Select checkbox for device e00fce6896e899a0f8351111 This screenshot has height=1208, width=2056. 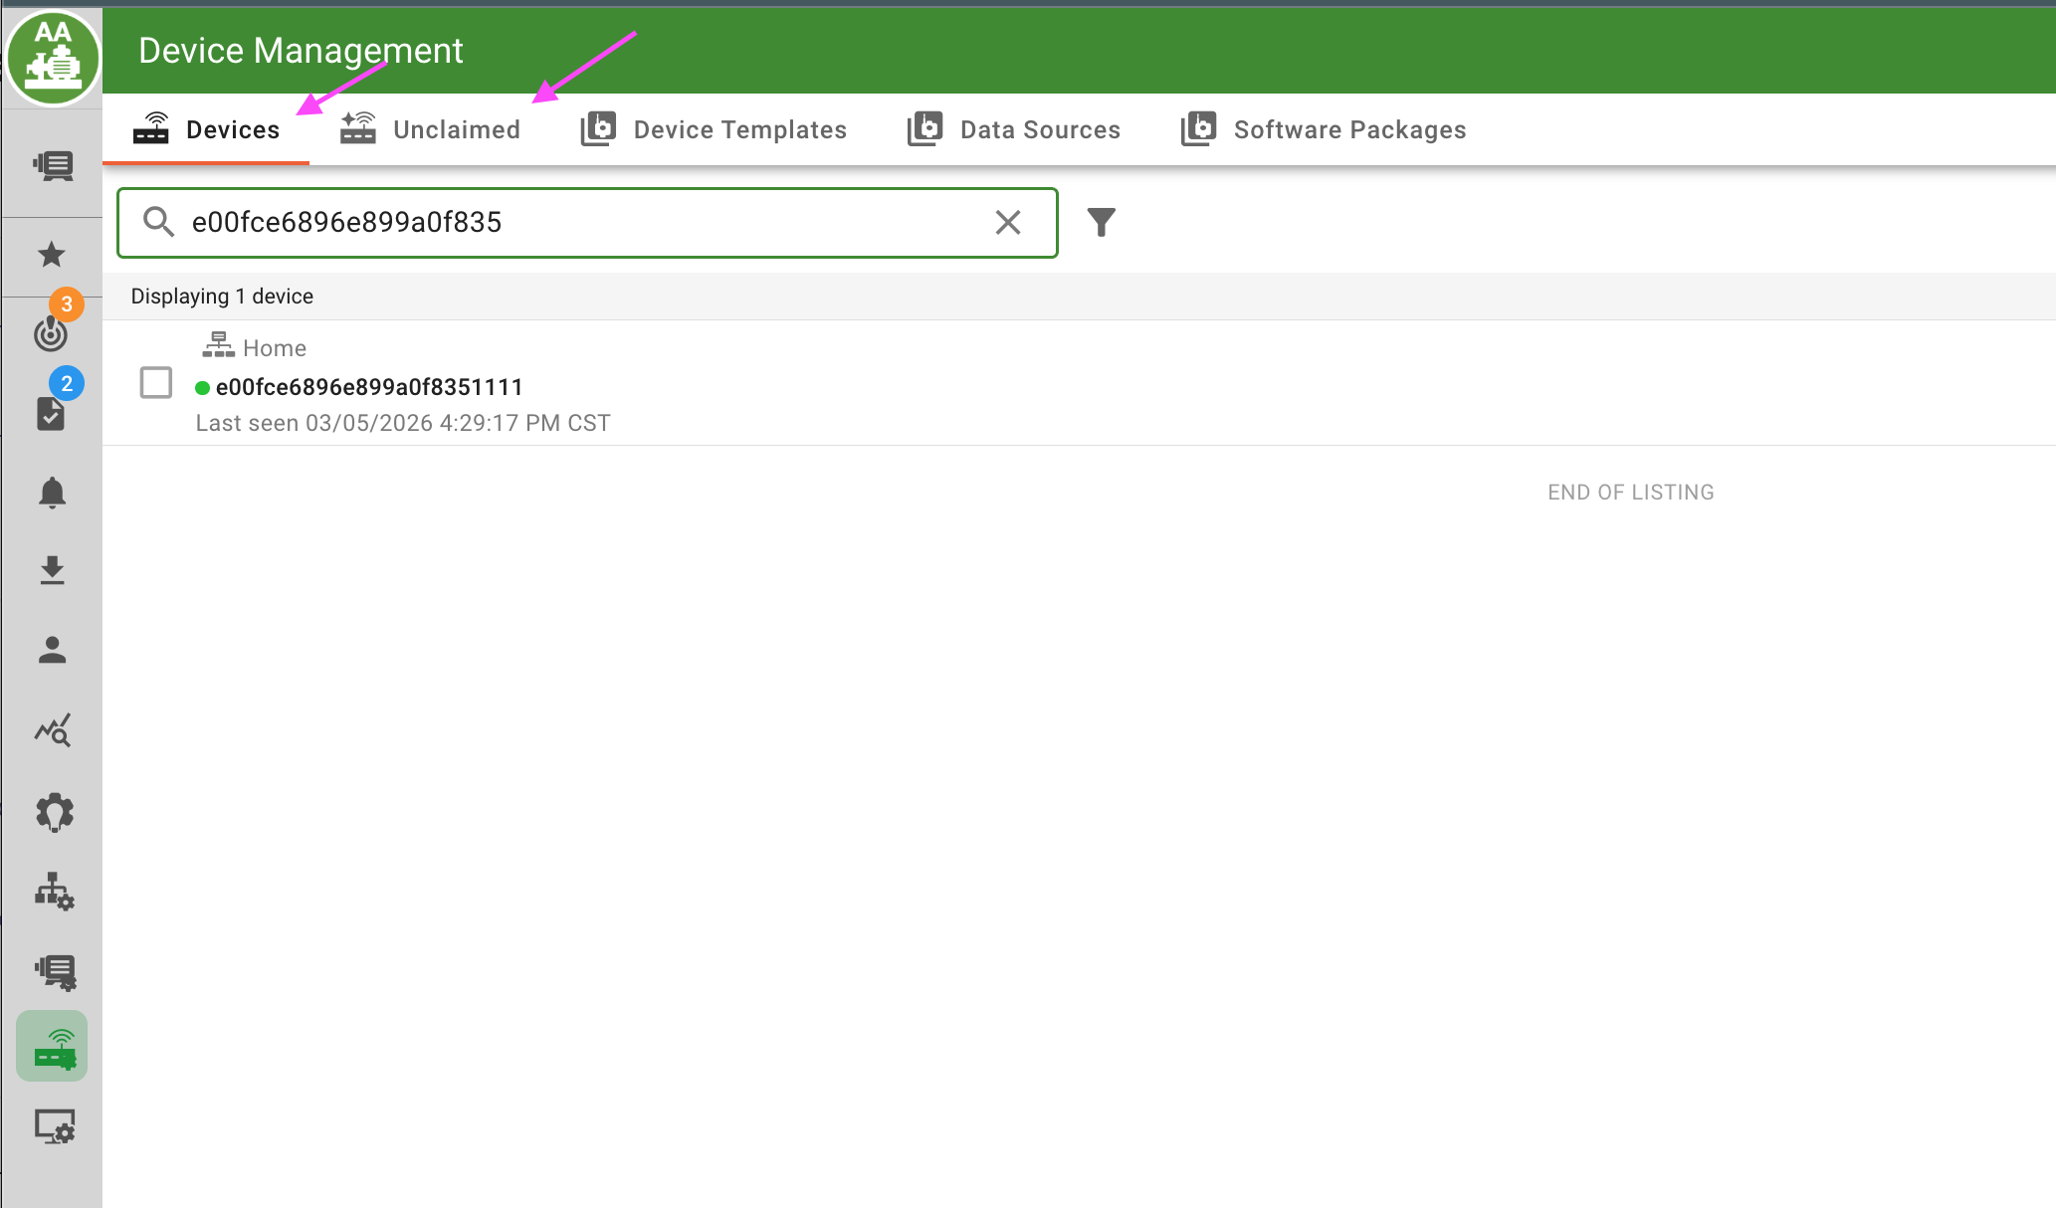[x=156, y=383]
